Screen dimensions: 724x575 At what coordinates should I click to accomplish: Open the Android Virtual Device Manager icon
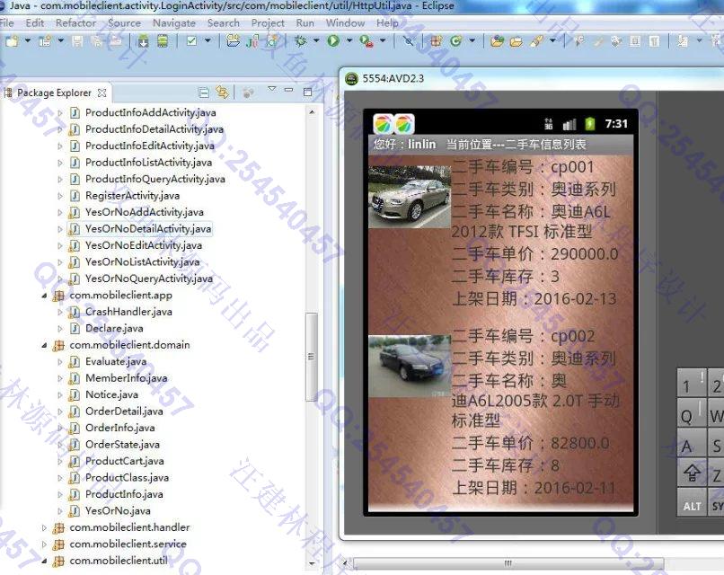[x=163, y=41]
